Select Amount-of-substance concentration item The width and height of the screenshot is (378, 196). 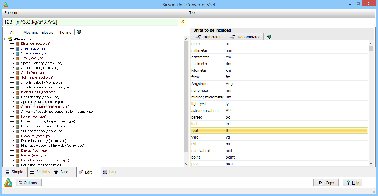(57, 112)
